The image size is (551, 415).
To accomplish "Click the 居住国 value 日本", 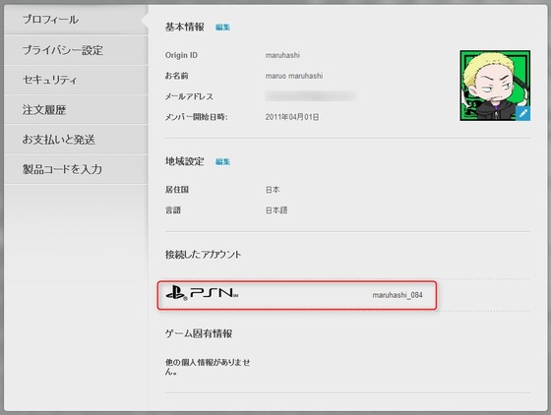I will click(x=273, y=190).
